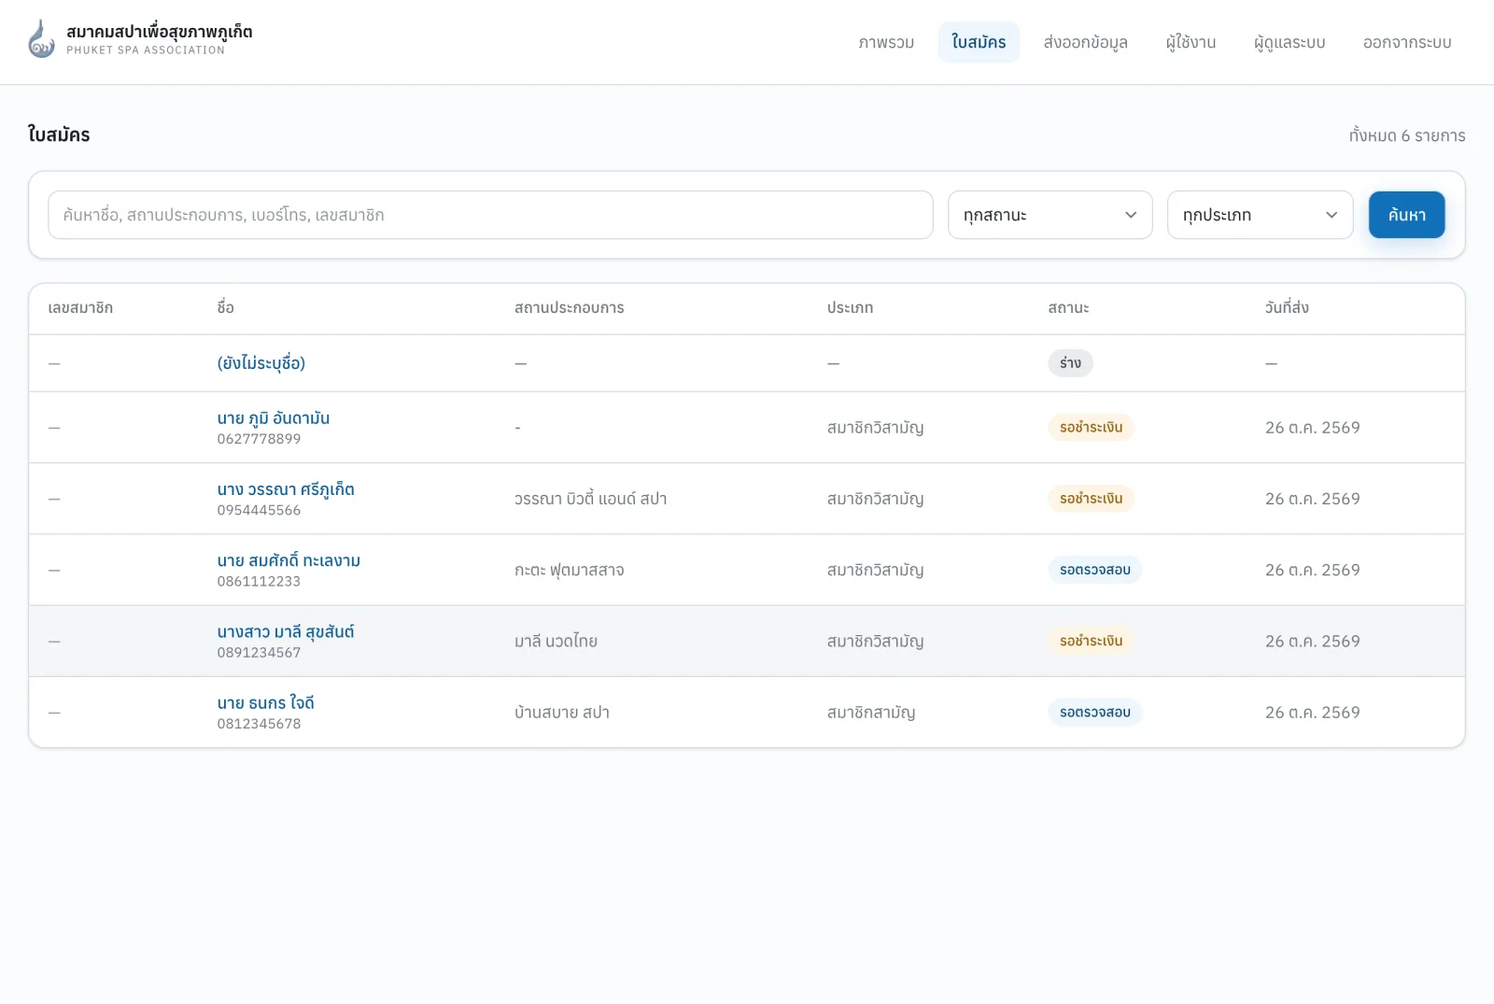Click the เลขสมาชิก column header

click(x=80, y=308)
